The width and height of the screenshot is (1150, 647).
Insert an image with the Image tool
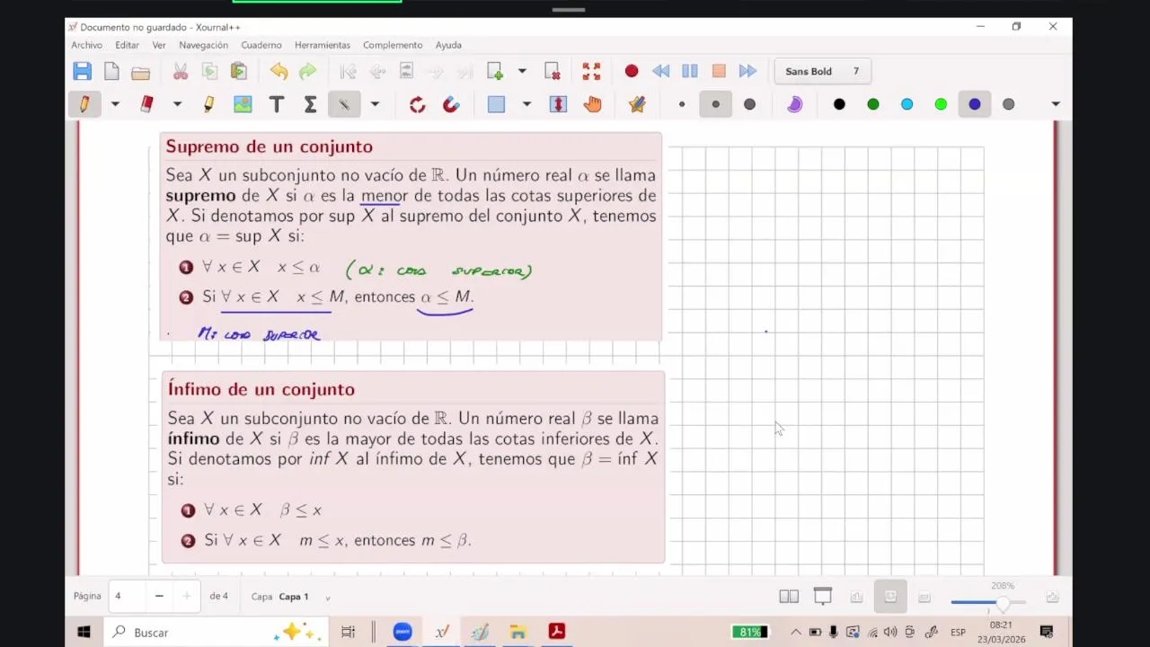pyautogui.click(x=243, y=104)
